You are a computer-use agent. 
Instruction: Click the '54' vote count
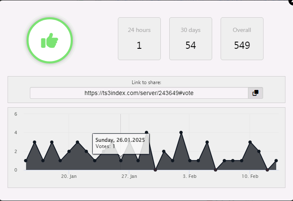click(191, 45)
